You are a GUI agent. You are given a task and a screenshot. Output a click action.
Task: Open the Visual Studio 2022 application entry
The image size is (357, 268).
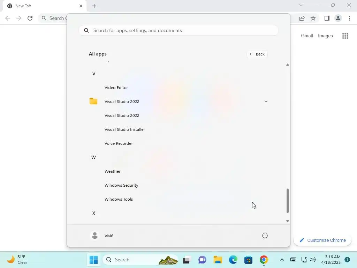(x=122, y=115)
